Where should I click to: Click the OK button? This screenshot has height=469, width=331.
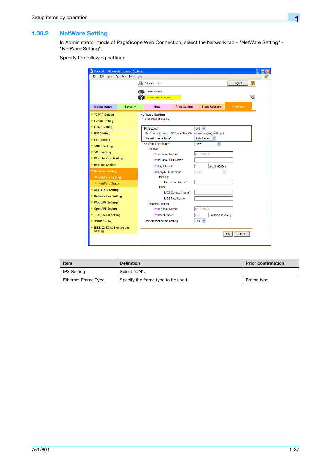[228, 234]
